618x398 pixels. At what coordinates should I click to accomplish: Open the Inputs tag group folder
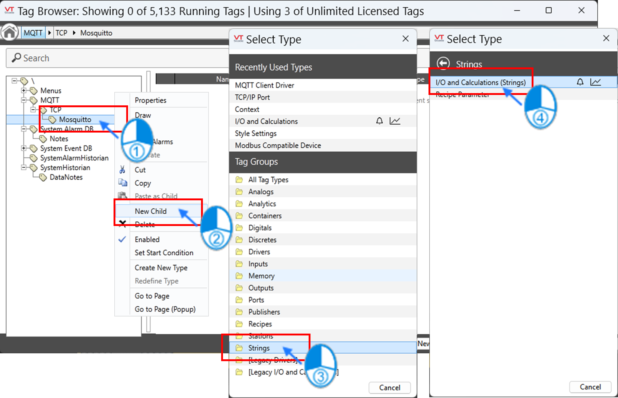tap(239, 264)
